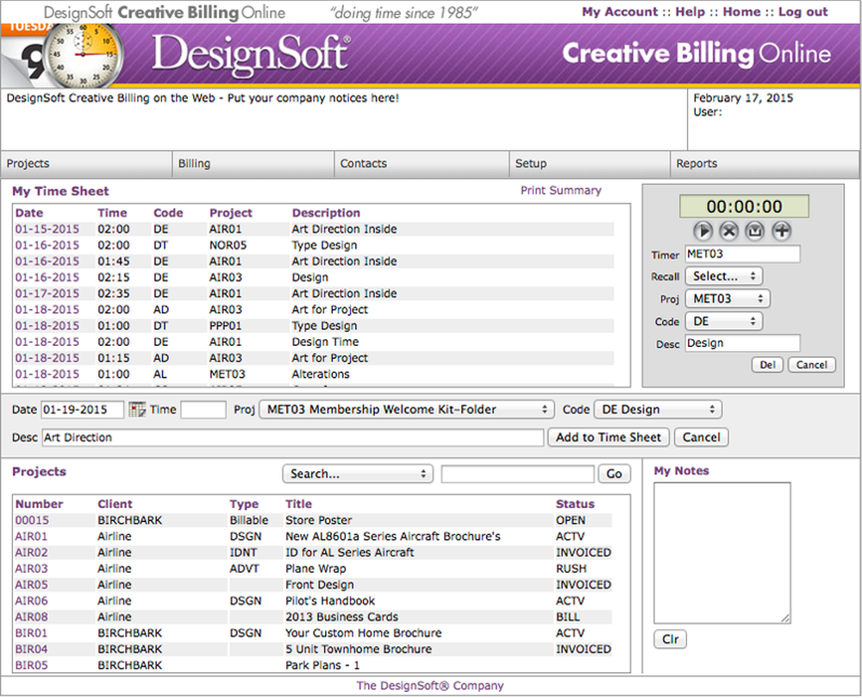Image resolution: width=862 pixels, height=698 pixels.
Task: Go to Home link
Action: tap(741, 11)
